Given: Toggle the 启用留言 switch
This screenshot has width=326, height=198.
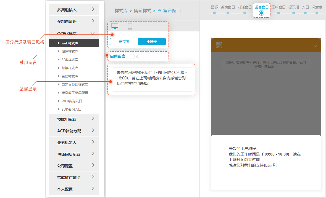Looking at the screenshot, I should (135, 56).
